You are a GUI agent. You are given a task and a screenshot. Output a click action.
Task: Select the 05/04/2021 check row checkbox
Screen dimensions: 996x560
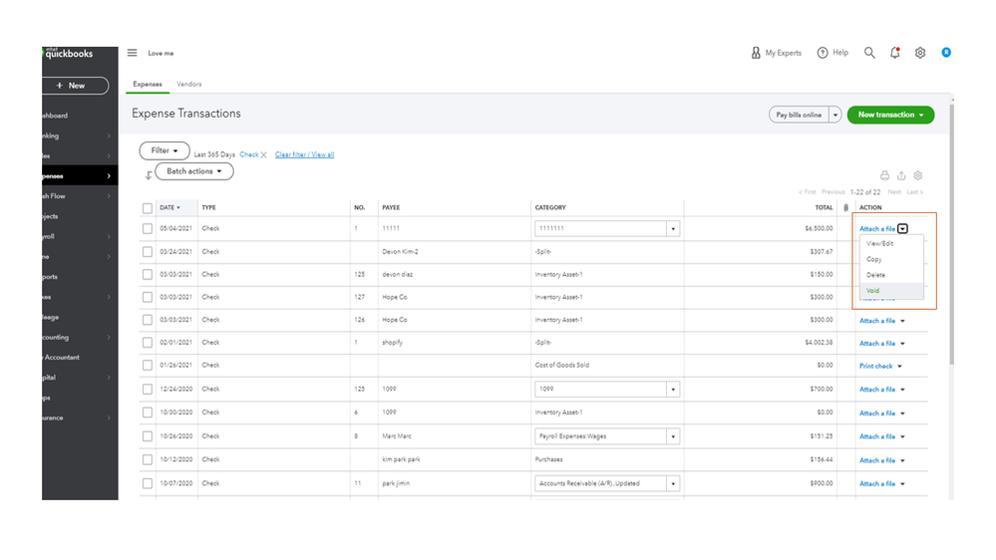click(148, 228)
